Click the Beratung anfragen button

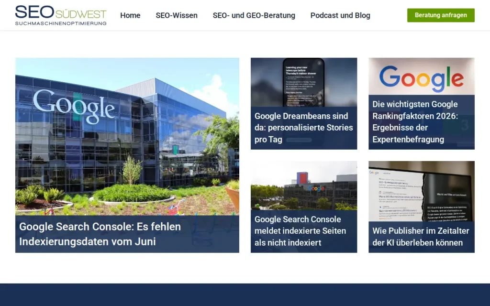441,15
